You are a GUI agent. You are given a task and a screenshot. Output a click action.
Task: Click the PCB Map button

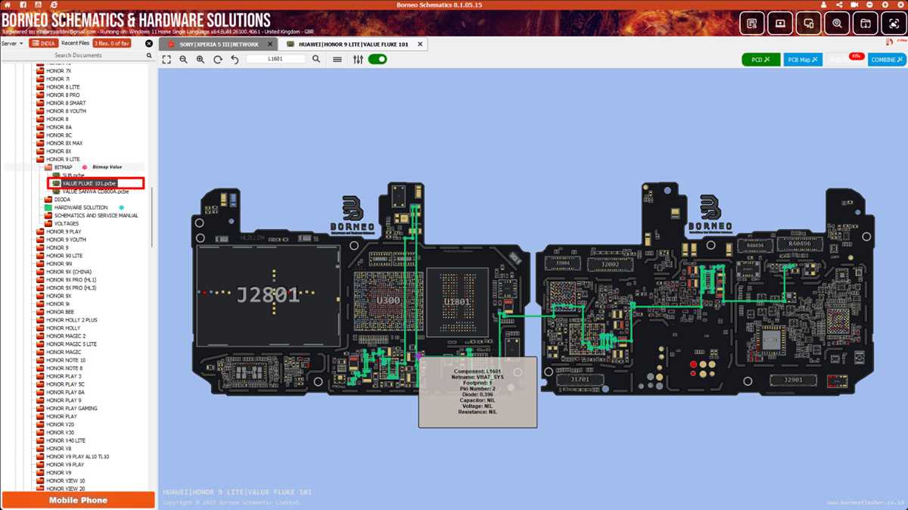(803, 59)
